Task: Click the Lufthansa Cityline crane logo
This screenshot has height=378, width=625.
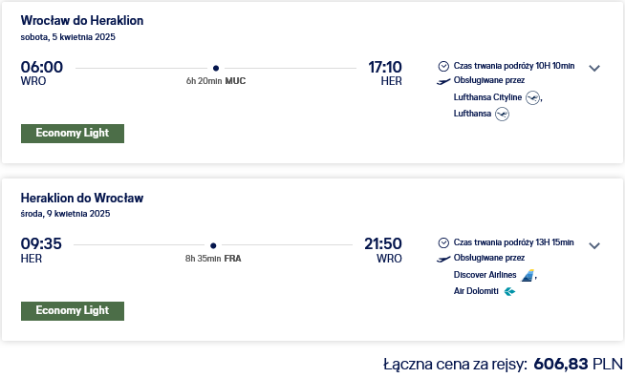Action: coord(532,97)
